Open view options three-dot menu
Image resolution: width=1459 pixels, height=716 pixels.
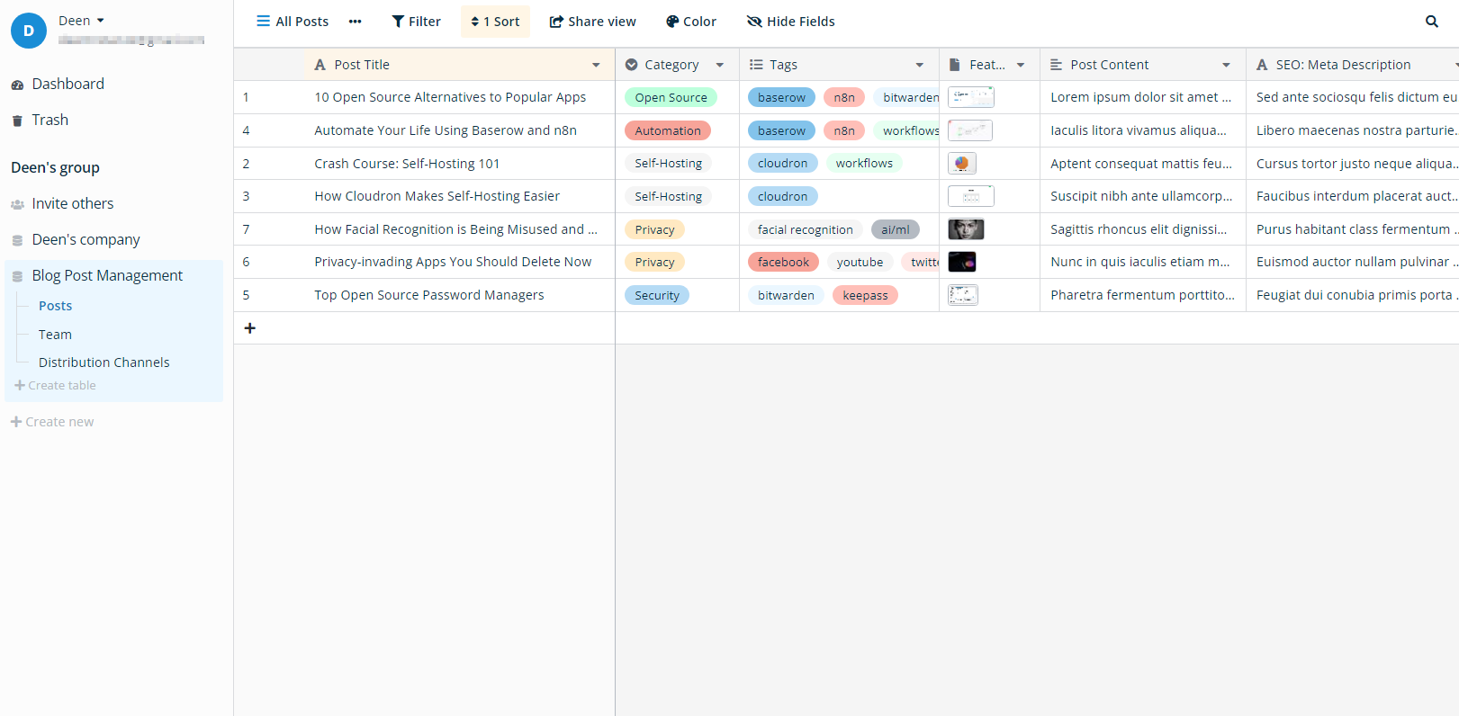[356, 22]
